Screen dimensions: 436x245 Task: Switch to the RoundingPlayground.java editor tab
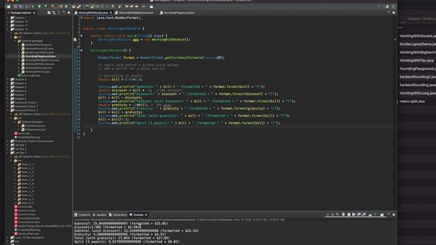(x=177, y=13)
